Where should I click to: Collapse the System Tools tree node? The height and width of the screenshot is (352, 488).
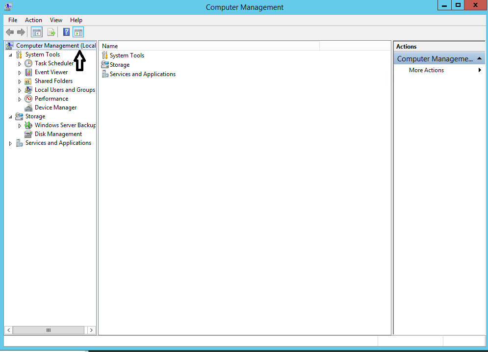(x=11, y=55)
